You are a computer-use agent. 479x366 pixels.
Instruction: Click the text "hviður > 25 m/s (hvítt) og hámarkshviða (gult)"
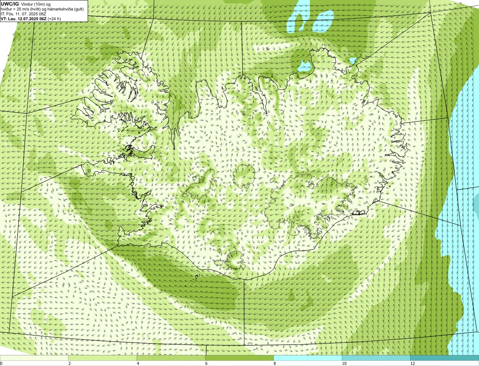tap(42, 9)
